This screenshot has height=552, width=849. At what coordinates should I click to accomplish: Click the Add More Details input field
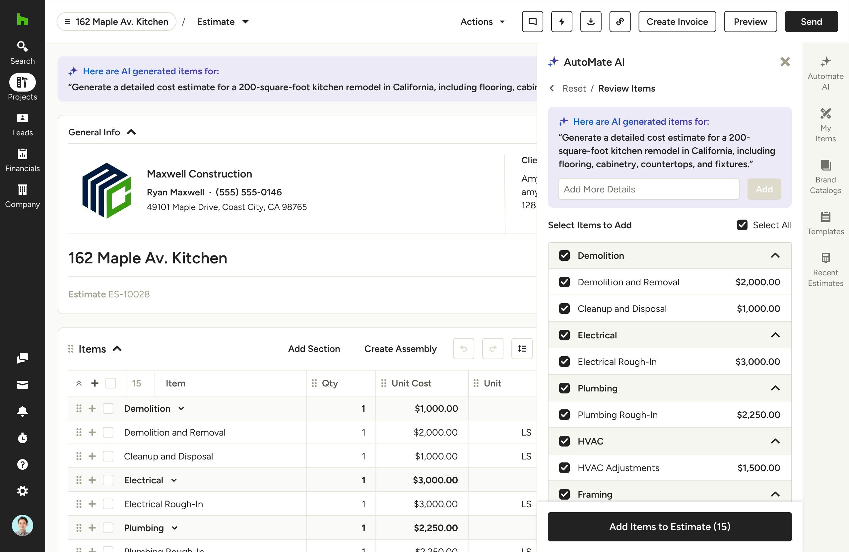point(648,189)
